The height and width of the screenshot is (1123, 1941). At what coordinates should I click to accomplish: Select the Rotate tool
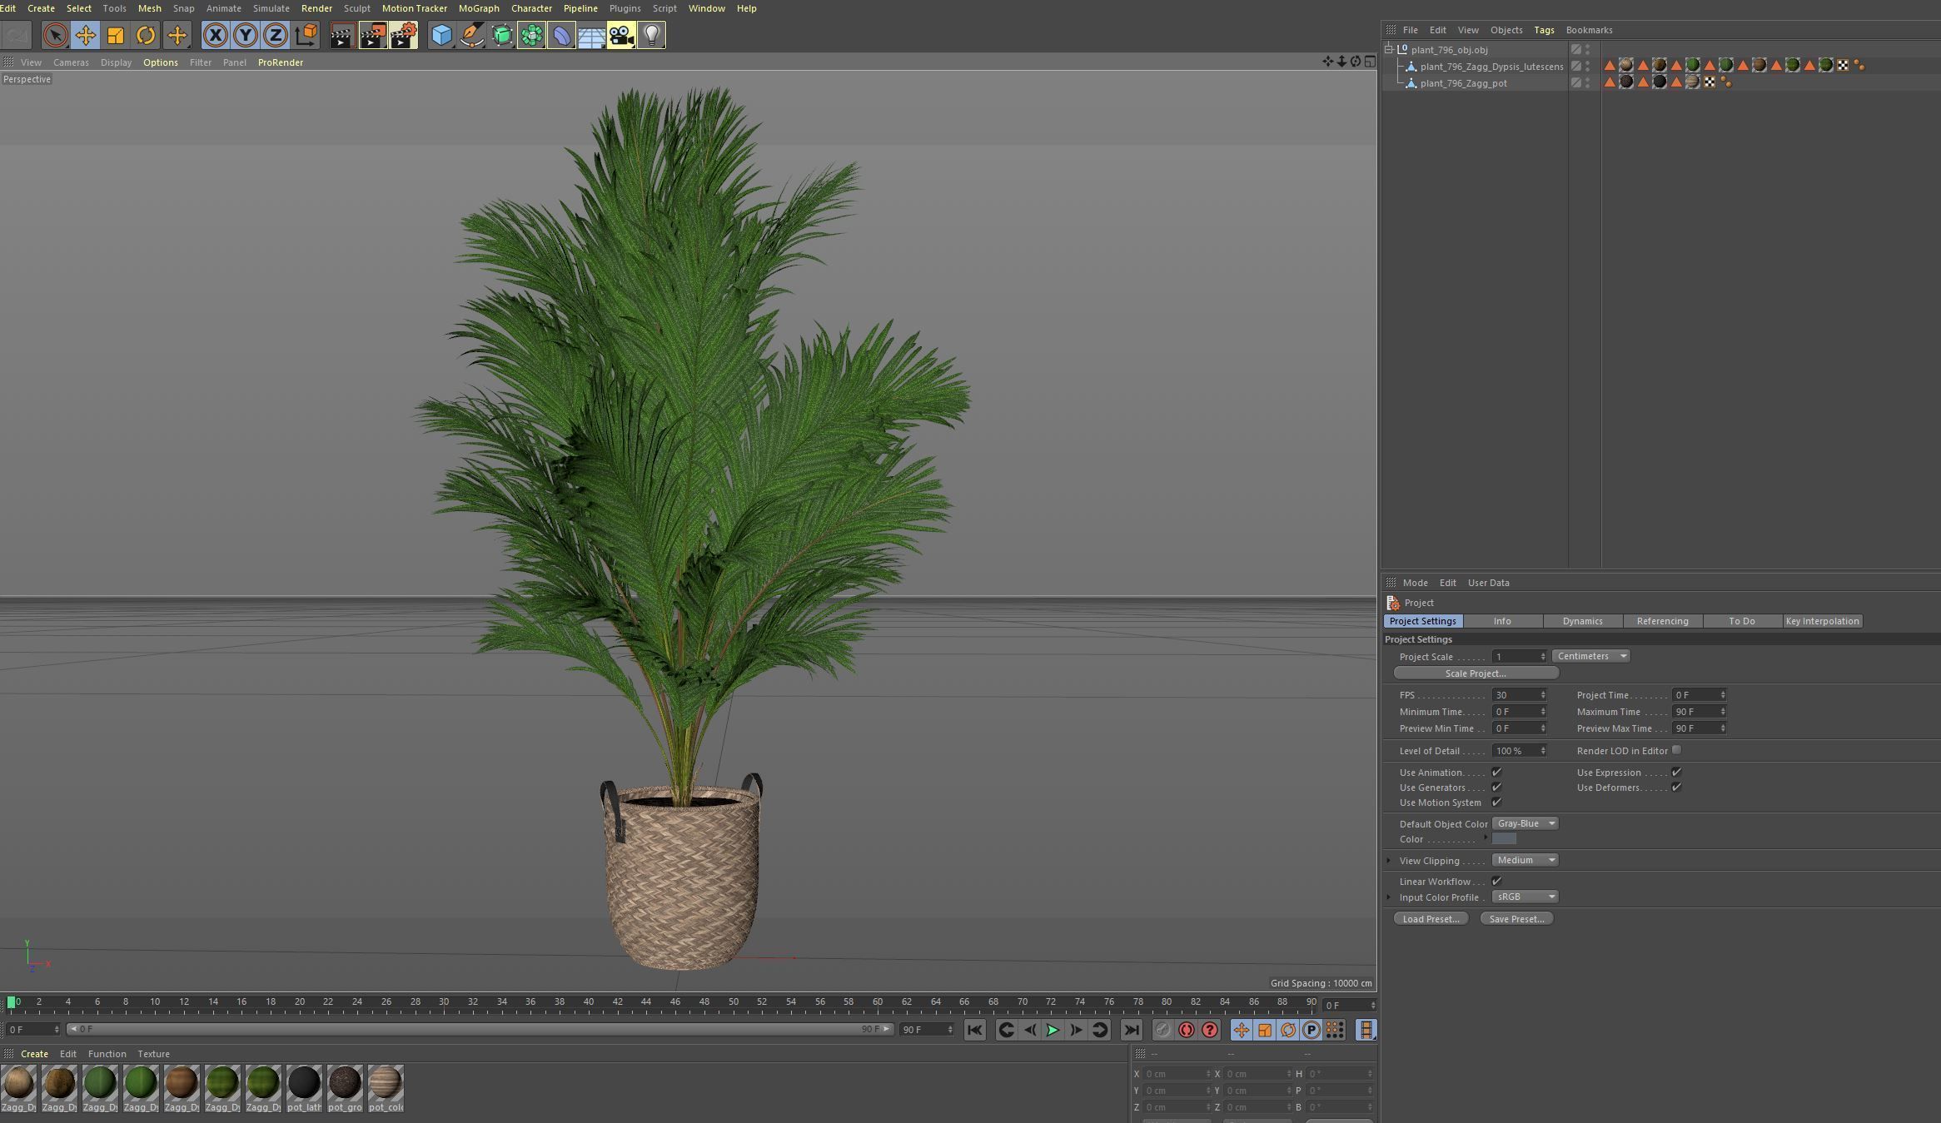146,35
